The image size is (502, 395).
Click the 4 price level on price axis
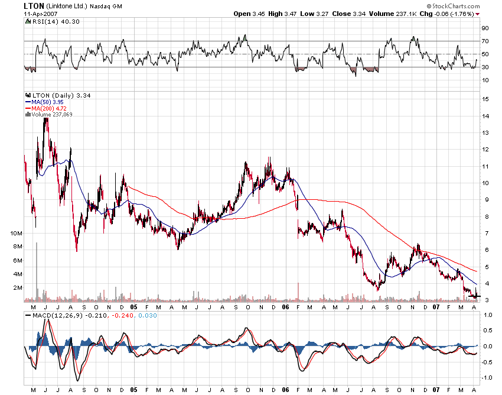487,284
